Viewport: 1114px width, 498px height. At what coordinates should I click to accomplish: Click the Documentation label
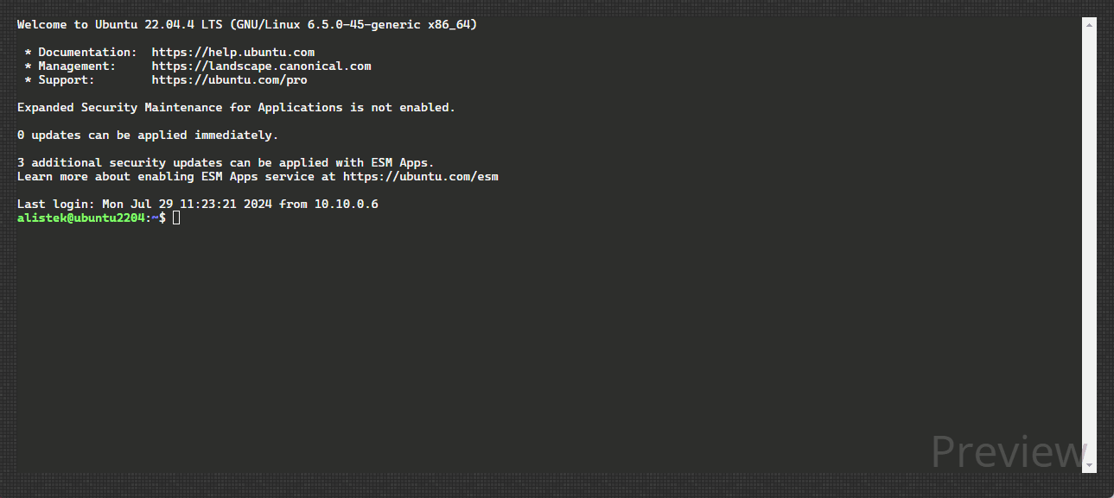pos(86,53)
